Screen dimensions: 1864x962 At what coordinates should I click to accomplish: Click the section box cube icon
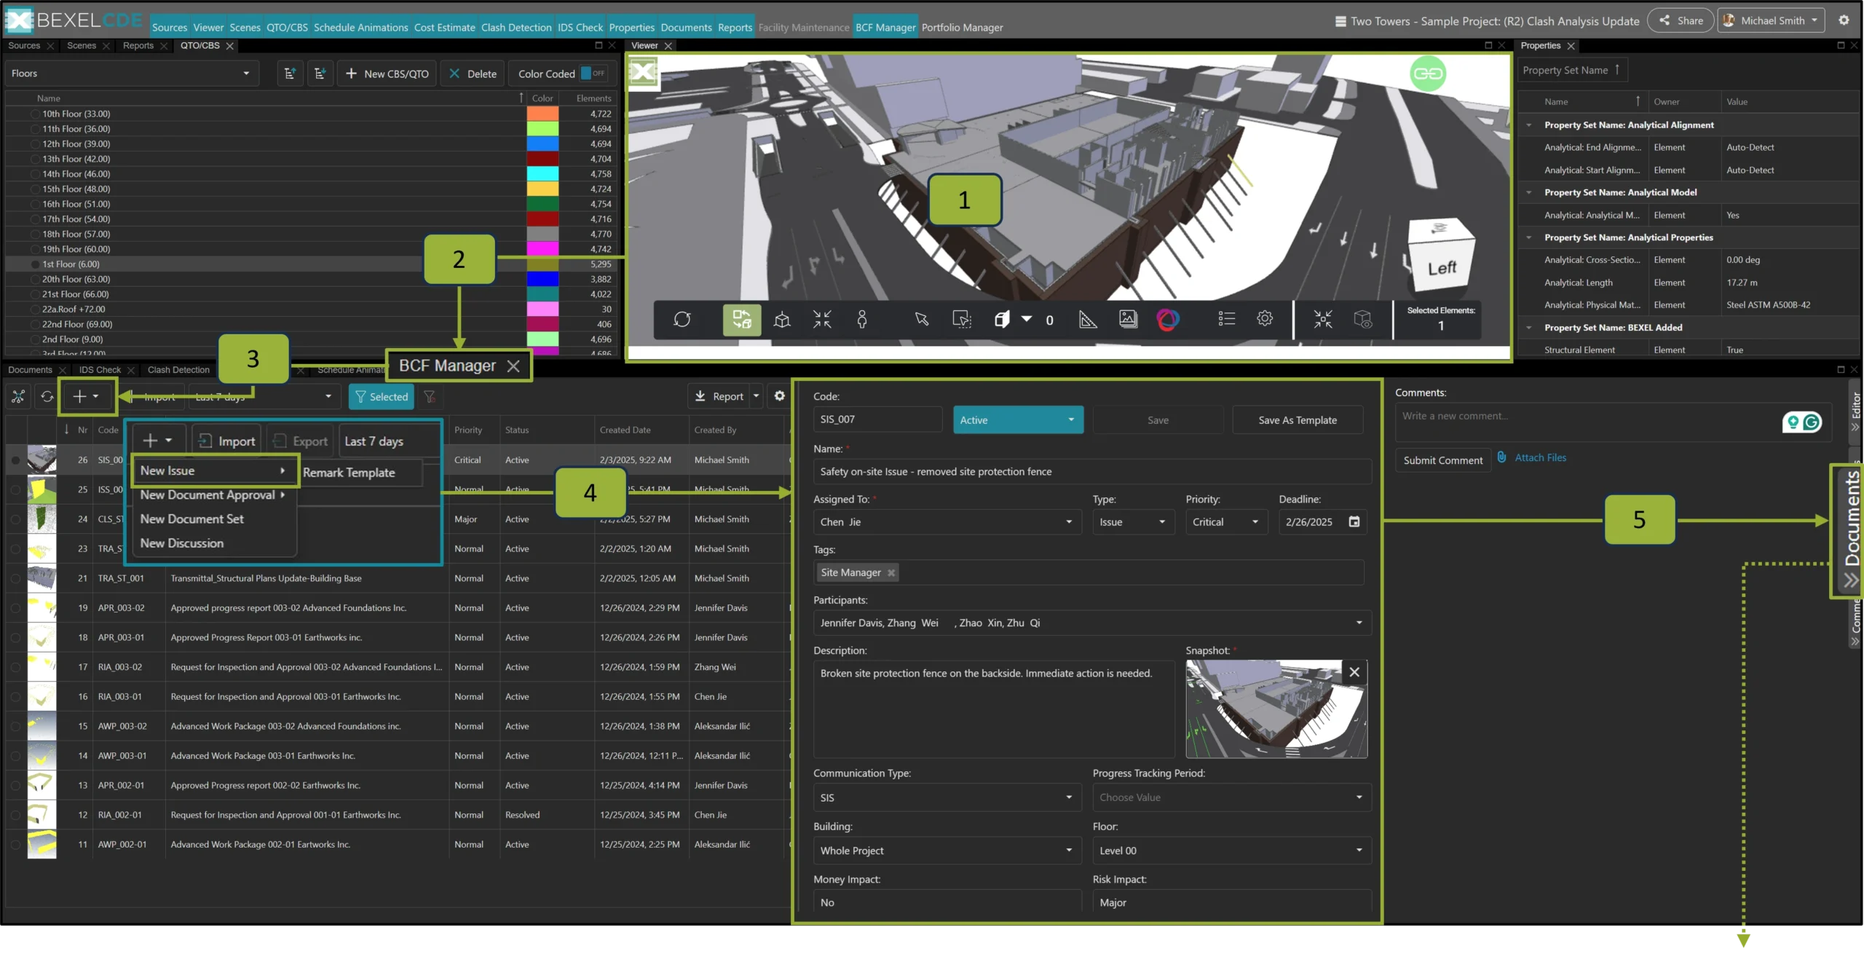click(x=1002, y=320)
